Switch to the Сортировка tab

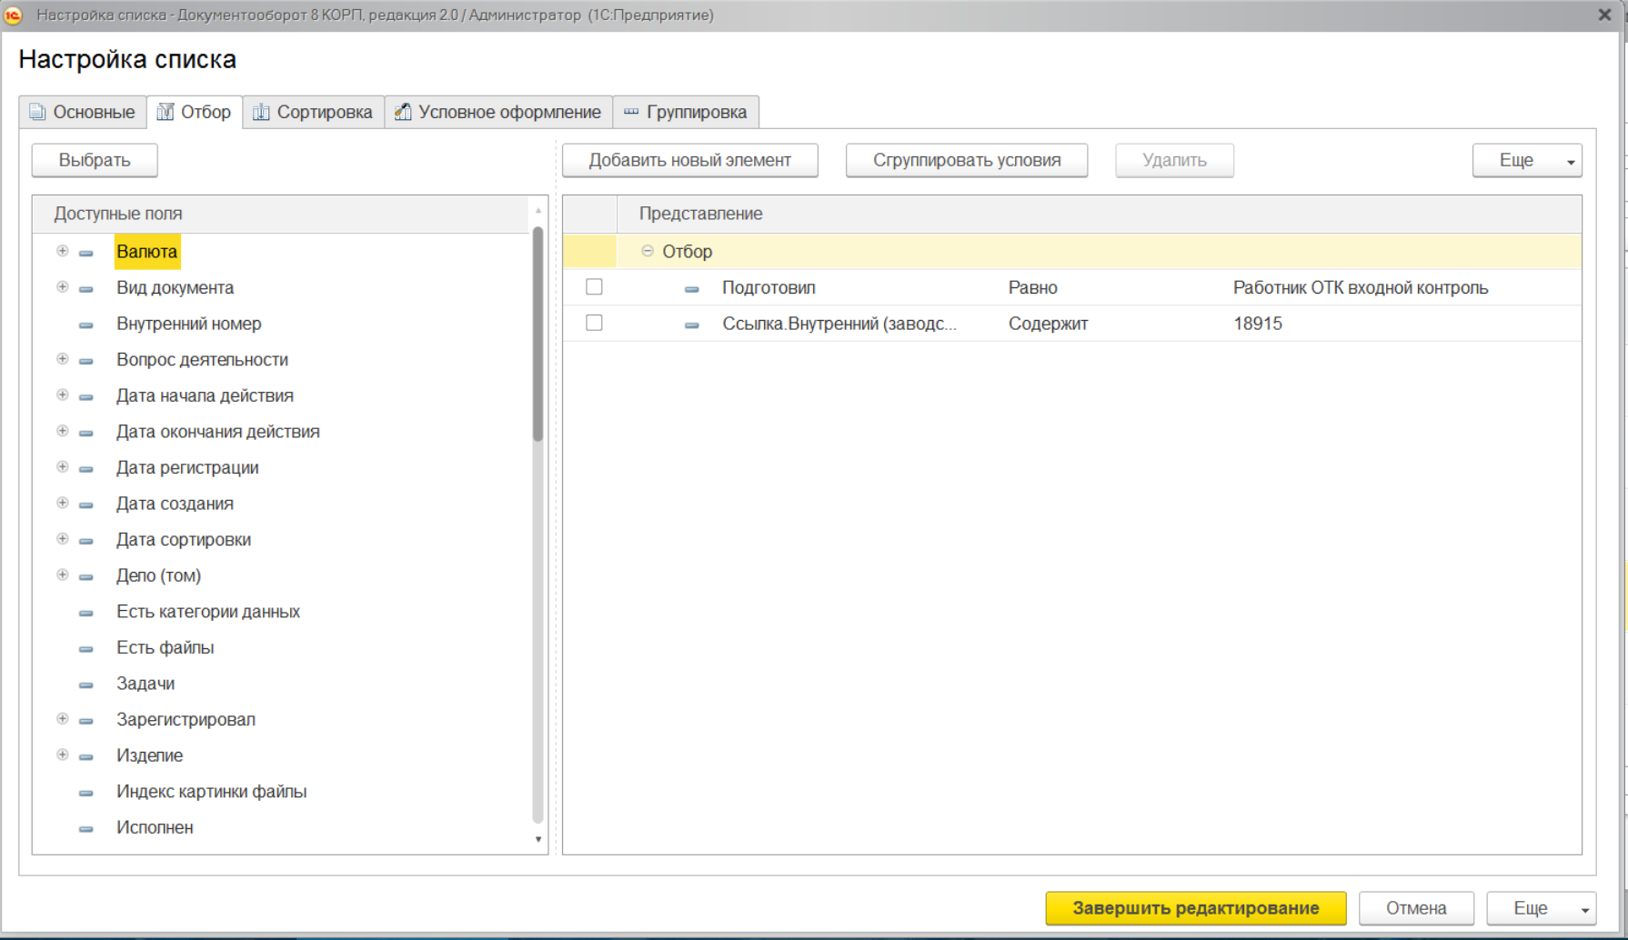313,112
